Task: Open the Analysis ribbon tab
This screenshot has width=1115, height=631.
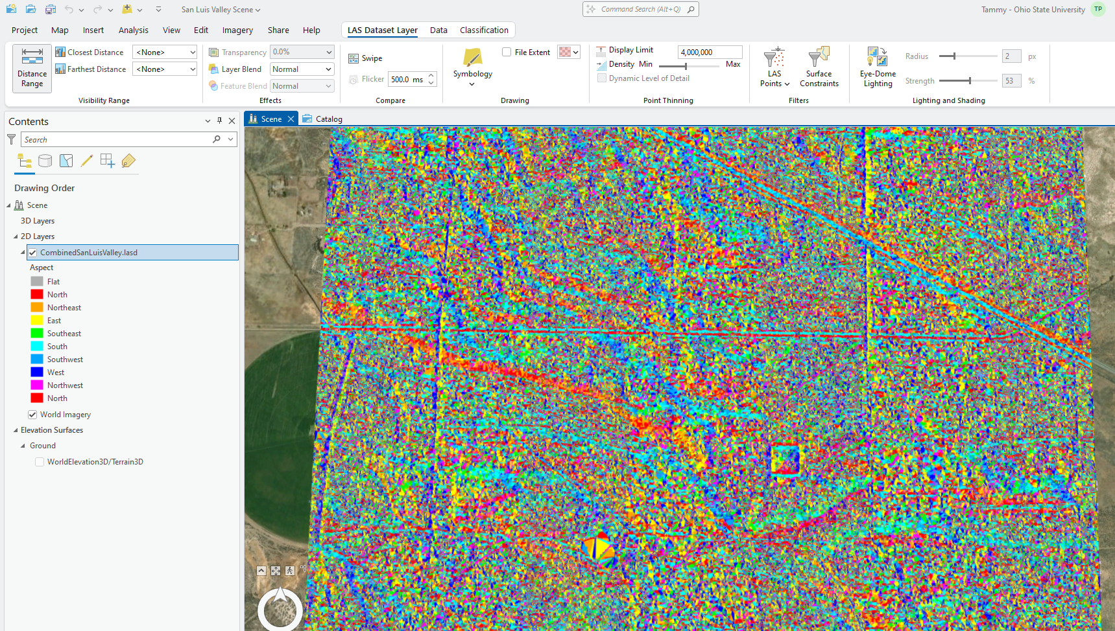Action: click(x=133, y=30)
